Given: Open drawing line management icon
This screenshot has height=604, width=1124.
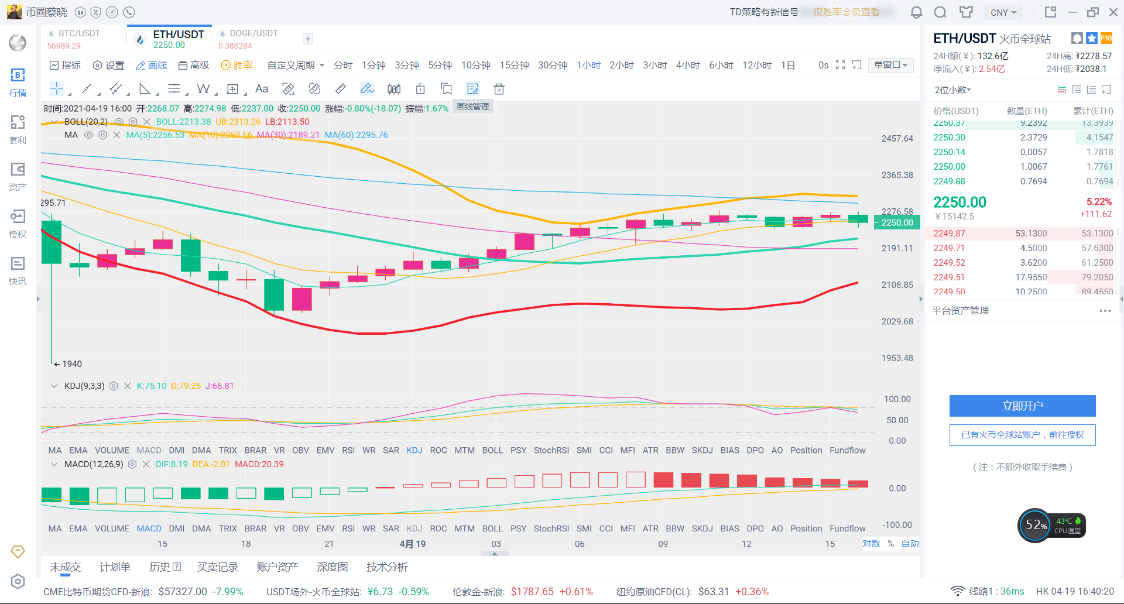Looking at the screenshot, I should pos(473,89).
